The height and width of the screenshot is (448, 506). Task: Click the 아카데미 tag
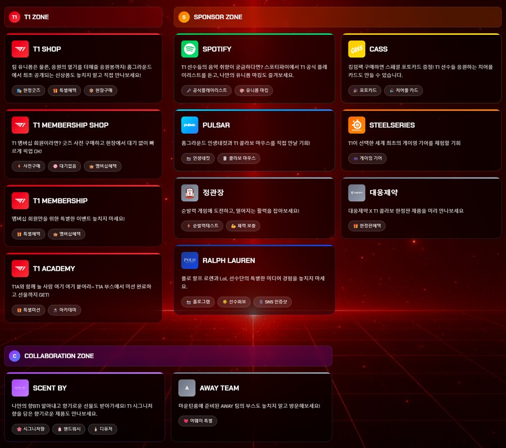65,310
